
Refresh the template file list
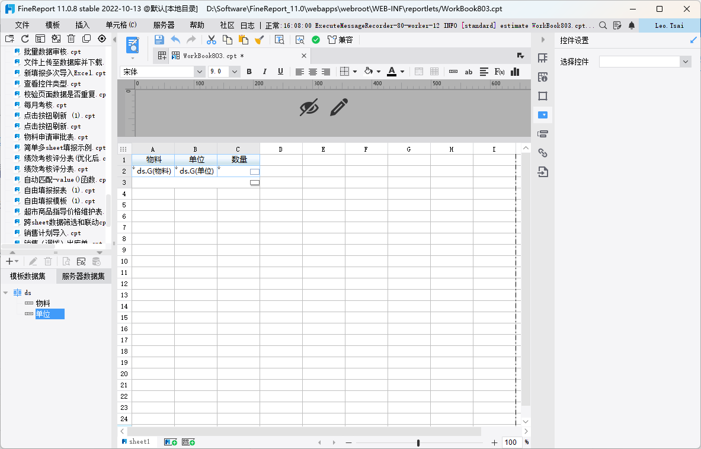pyautogui.click(x=25, y=39)
